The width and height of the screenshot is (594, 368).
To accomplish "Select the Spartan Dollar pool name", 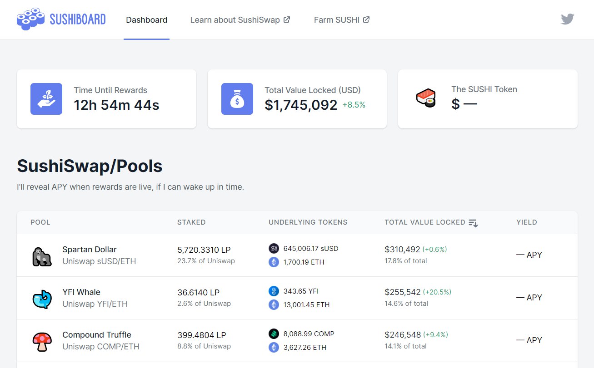I will click(90, 250).
